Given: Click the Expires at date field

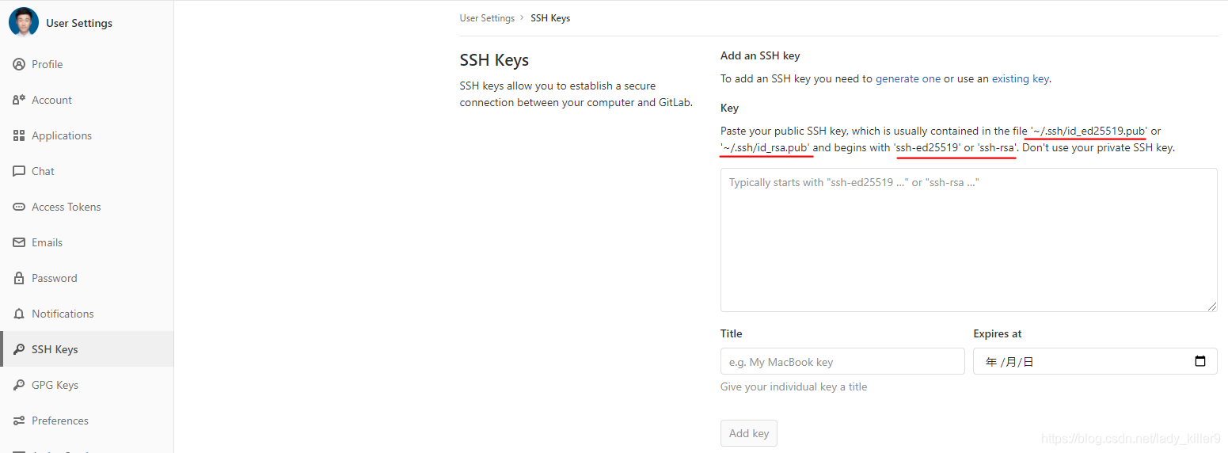Looking at the screenshot, I should click(1095, 361).
